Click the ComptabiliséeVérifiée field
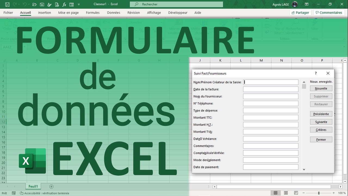 click(271, 153)
